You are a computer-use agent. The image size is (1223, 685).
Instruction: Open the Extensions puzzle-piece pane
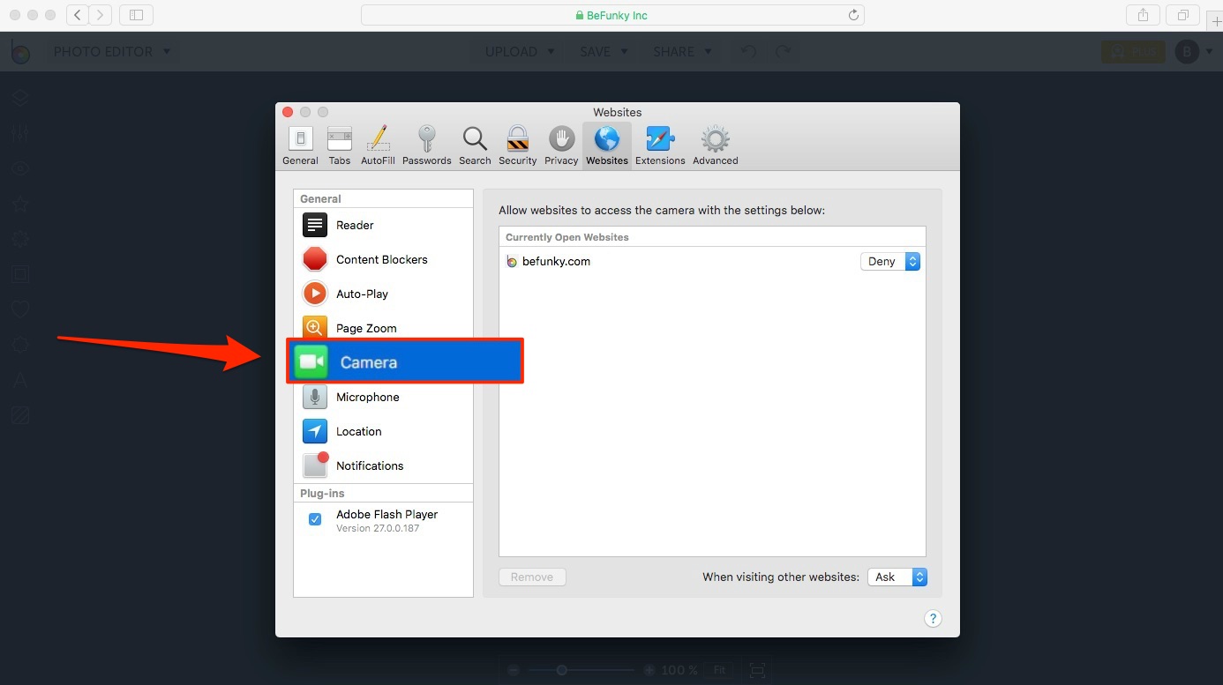tap(660, 145)
